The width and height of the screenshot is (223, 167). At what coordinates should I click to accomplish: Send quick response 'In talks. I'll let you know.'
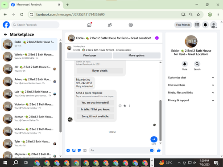95,110
